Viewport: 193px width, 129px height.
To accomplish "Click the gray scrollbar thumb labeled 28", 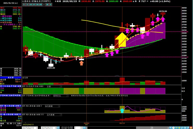I will [152, 128].
